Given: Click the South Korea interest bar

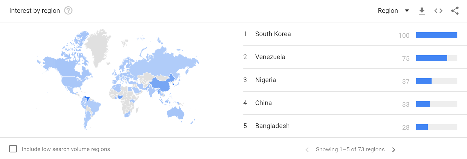Looking at the screenshot, I should [437, 35].
